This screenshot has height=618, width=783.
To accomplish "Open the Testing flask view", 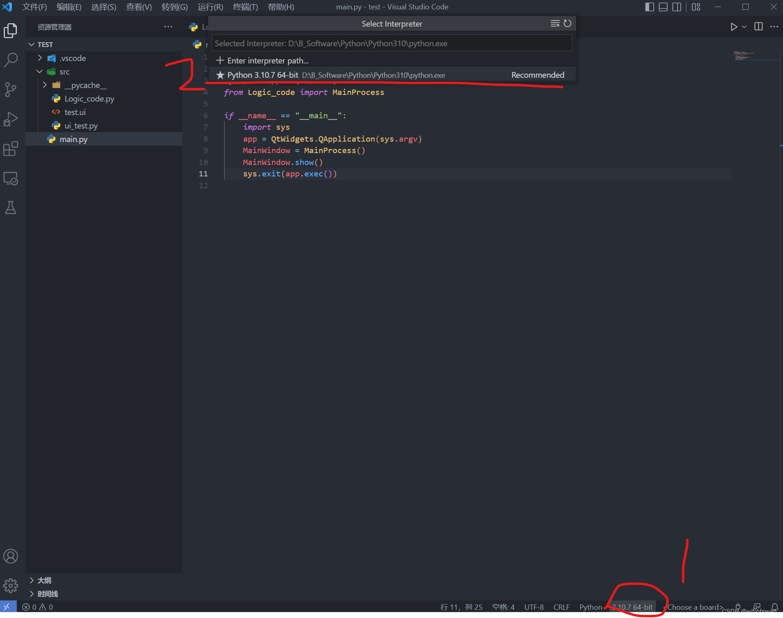I will point(11,208).
